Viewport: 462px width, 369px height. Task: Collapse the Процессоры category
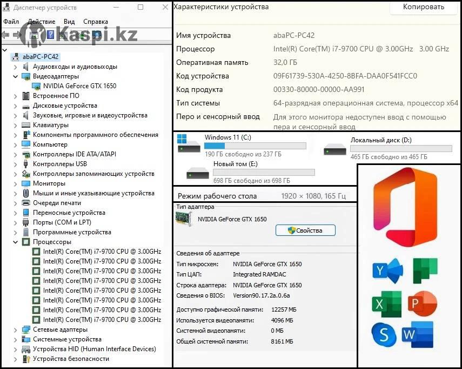pos(15,242)
